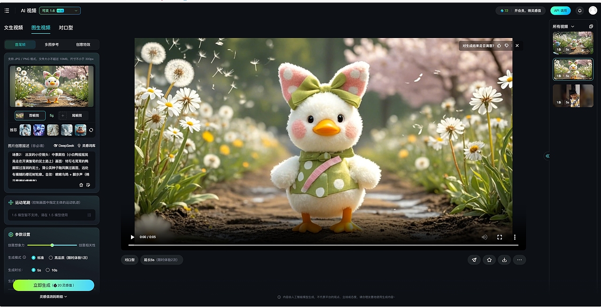Viewport: 601px width, 307px height.
Task: Select the 首尾帧 sub-tab
Action: [20, 45]
